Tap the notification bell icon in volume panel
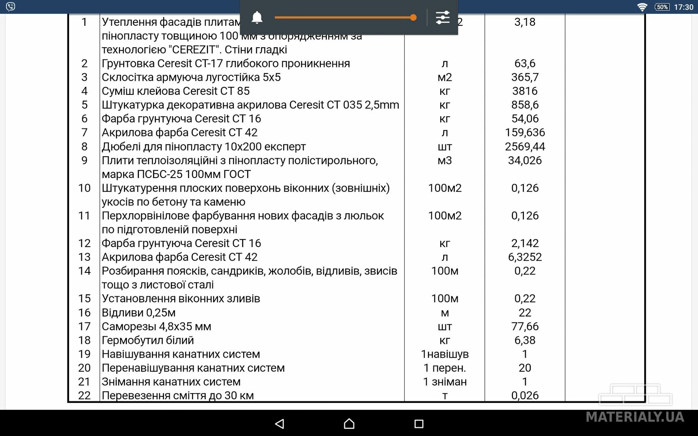Image resolution: width=698 pixels, height=436 pixels. tap(257, 18)
